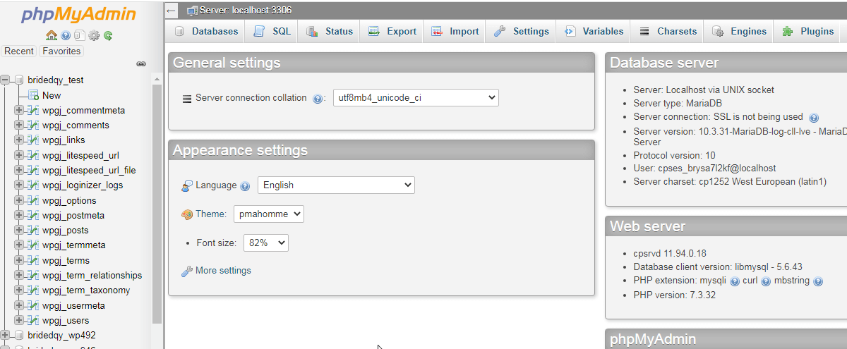Click the wpgj_comments table icon
Image resolution: width=847 pixels, height=349 pixels.
tap(33, 125)
